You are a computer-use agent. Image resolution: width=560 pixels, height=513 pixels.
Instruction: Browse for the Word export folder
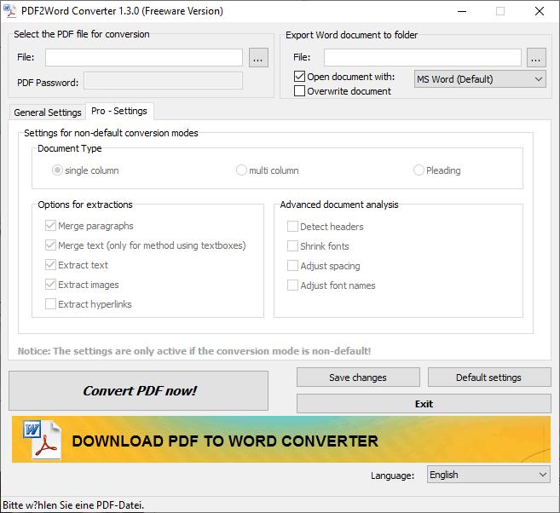coord(536,57)
